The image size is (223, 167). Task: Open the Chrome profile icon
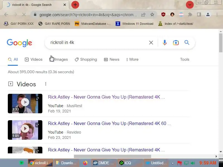pos(208,14)
